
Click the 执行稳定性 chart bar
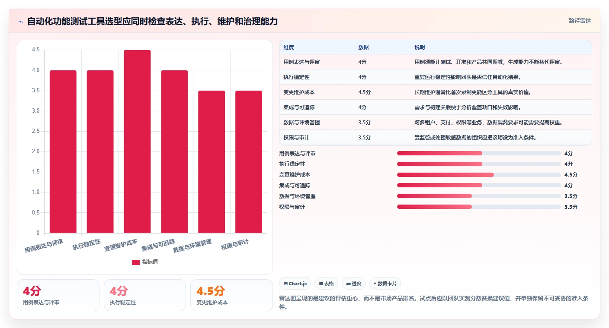pyautogui.click(x=100, y=151)
